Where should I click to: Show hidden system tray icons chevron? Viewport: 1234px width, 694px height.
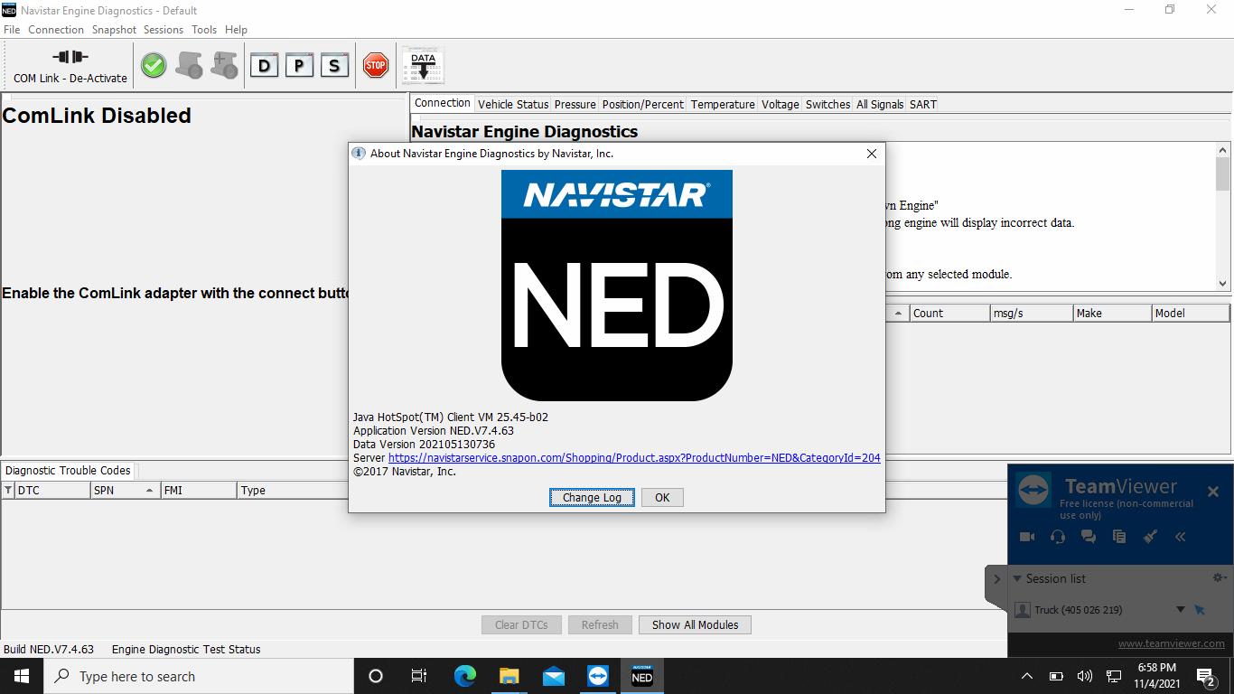click(1027, 676)
